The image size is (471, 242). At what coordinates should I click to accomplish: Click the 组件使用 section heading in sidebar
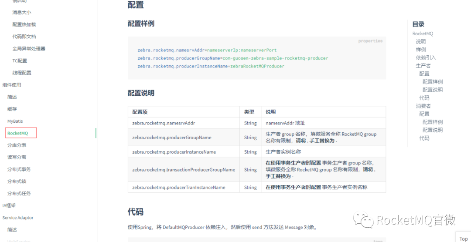click(12, 84)
